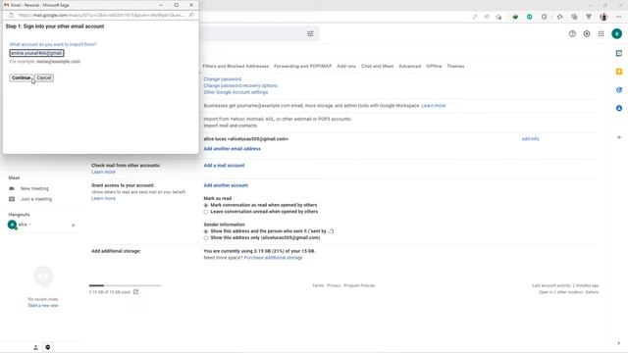
Task: Start a New meeting from camera icon
Action: 12,188
